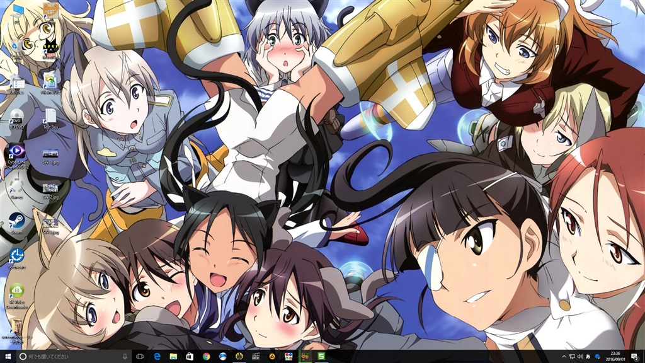The width and height of the screenshot is (645, 363).
Task: Open the yellow round emblem taskbar app
Action: (x=239, y=357)
